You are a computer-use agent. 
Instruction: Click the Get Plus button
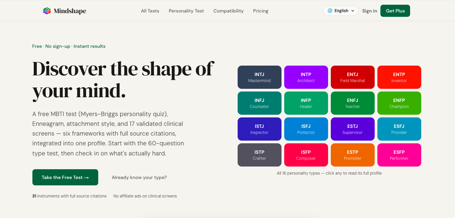(395, 11)
